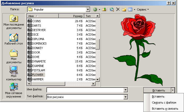Click the horizontal scroll right arrow
The width and height of the screenshot is (184, 112).
(x=93, y=84)
